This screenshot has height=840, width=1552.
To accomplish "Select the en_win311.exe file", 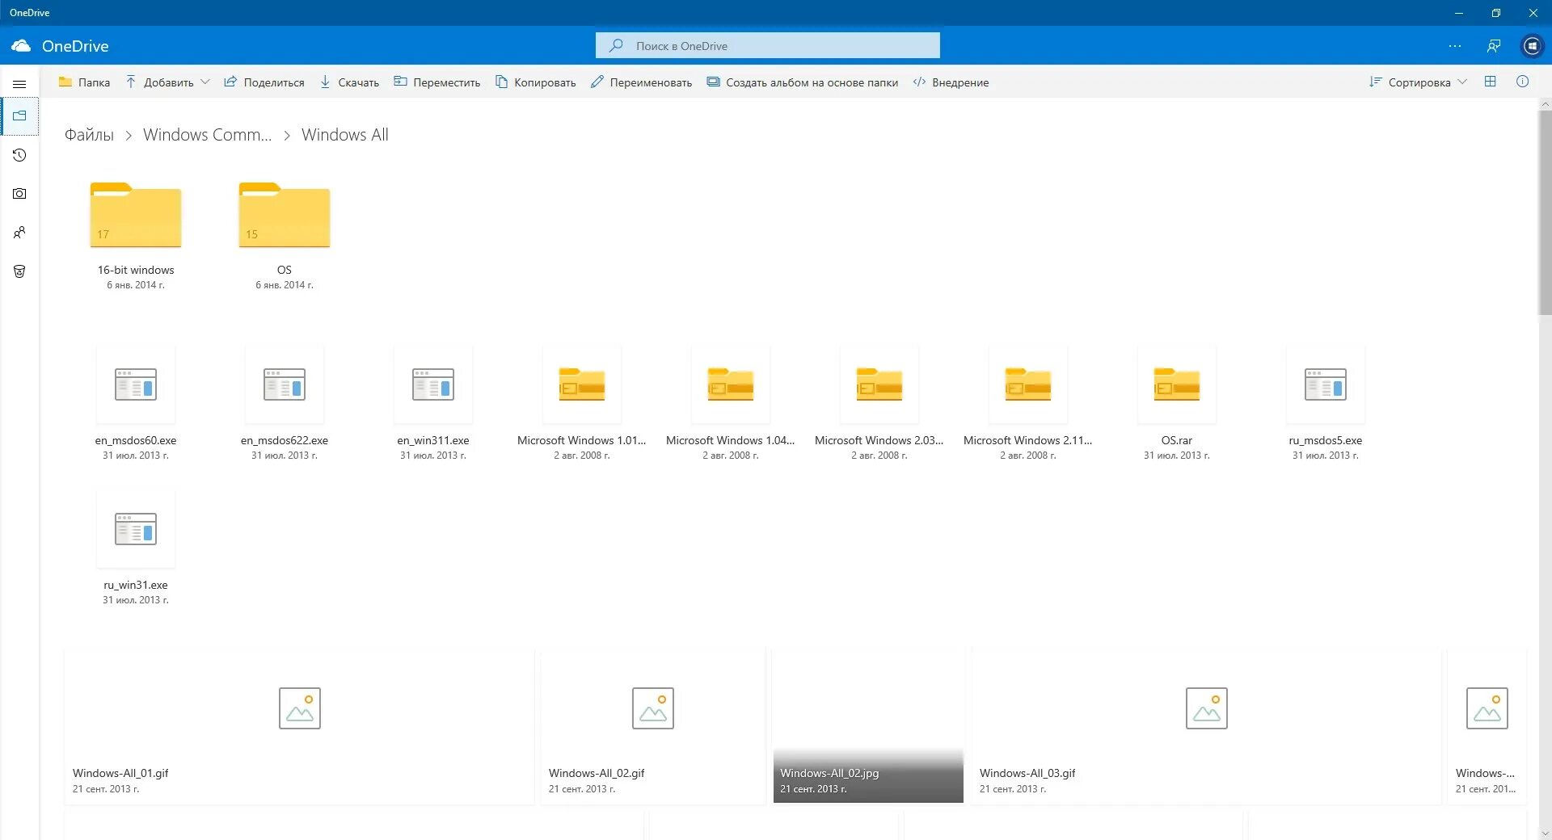I will (x=433, y=402).
